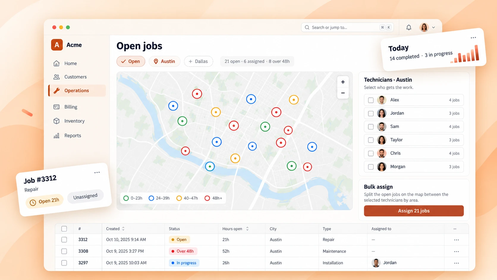
Task: Click Assign 21 jobs button
Action: (x=414, y=211)
